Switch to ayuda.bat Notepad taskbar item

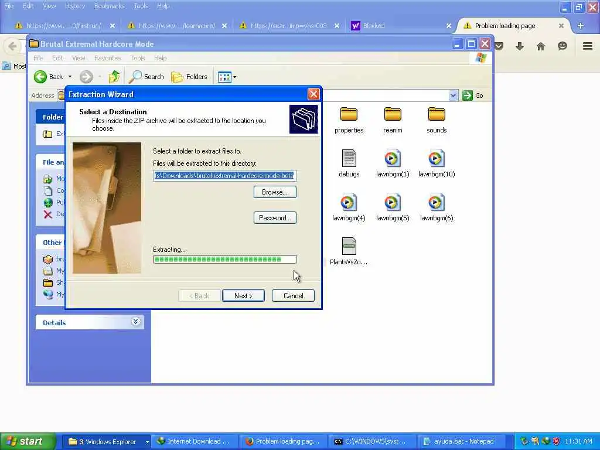461,442
